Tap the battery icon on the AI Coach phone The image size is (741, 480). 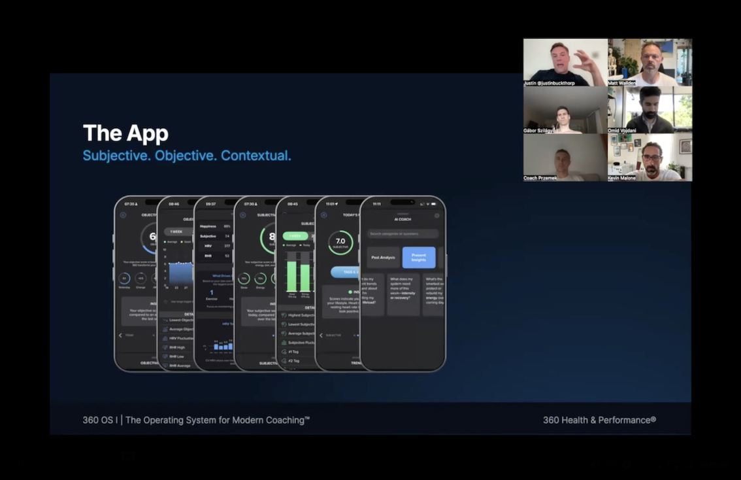click(x=433, y=204)
